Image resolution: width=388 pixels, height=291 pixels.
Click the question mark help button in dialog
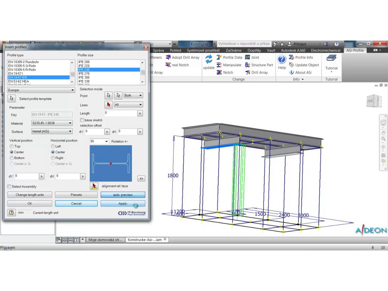[x=11, y=213]
